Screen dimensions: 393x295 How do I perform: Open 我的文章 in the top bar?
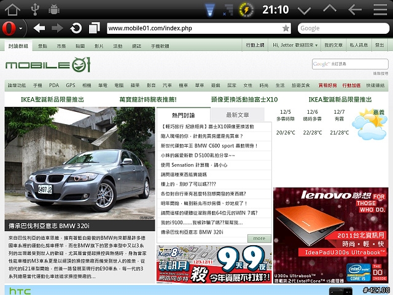tap(333, 45)
